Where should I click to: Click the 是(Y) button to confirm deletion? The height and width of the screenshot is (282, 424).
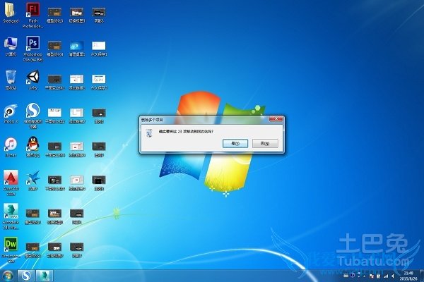[x=235, y=143]
